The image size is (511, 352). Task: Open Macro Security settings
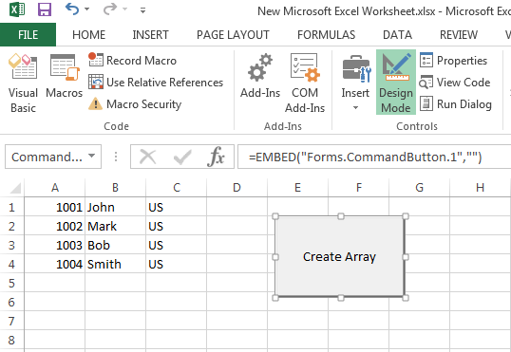click(135, 104)
